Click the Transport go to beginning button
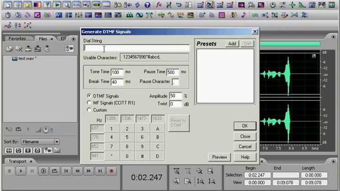 tap(66, 171)
